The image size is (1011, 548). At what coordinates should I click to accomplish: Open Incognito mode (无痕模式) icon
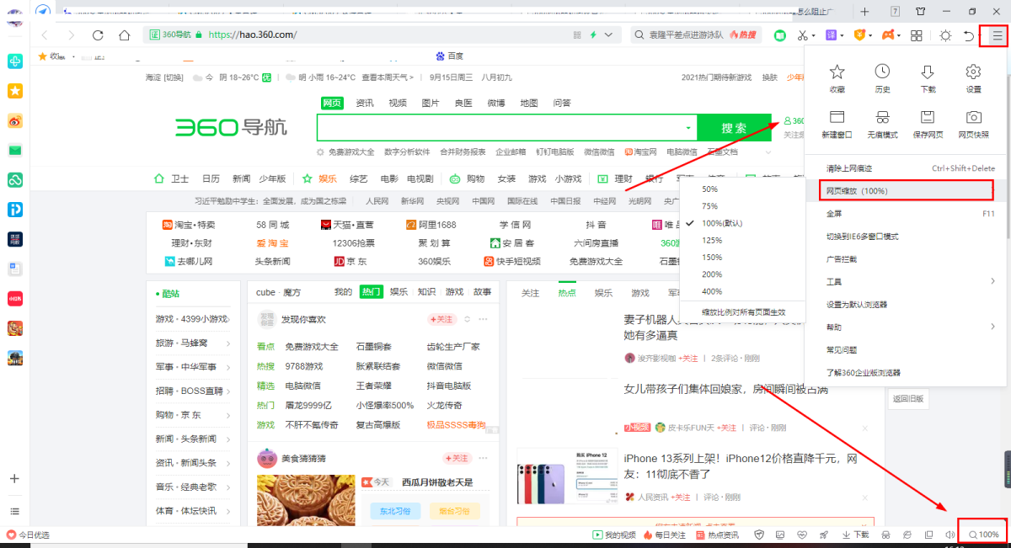pos(882,117)
